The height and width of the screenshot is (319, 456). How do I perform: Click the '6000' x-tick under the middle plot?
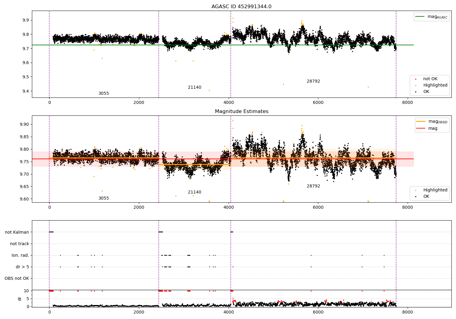pyautogui.click(x=318, y=208)
